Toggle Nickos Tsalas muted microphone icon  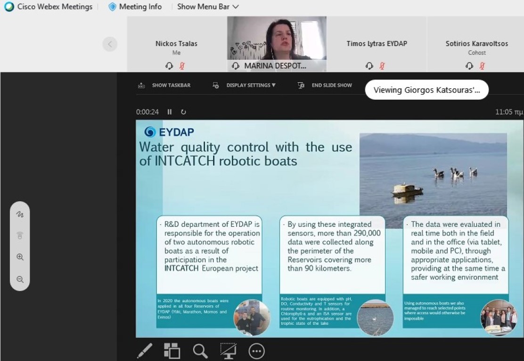[x=182, y=66]
